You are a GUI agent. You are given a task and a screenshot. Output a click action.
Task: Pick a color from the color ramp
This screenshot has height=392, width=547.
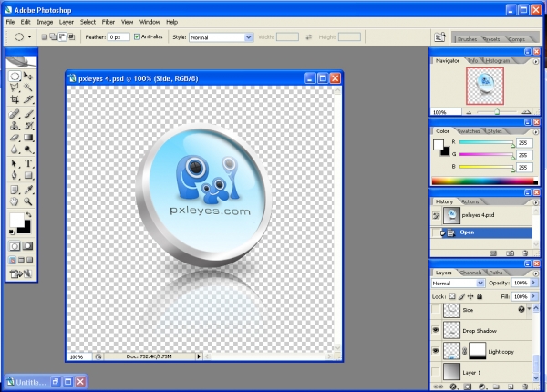(485, 181)
